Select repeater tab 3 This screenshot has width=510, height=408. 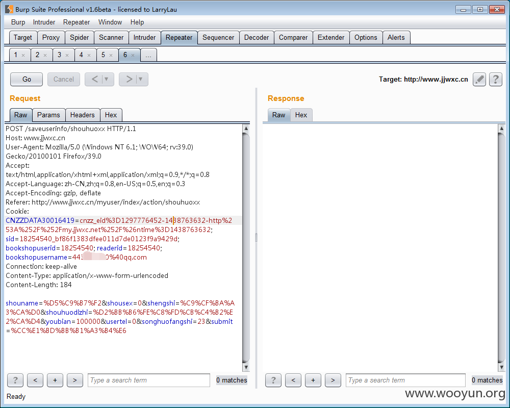coord(59,55)
